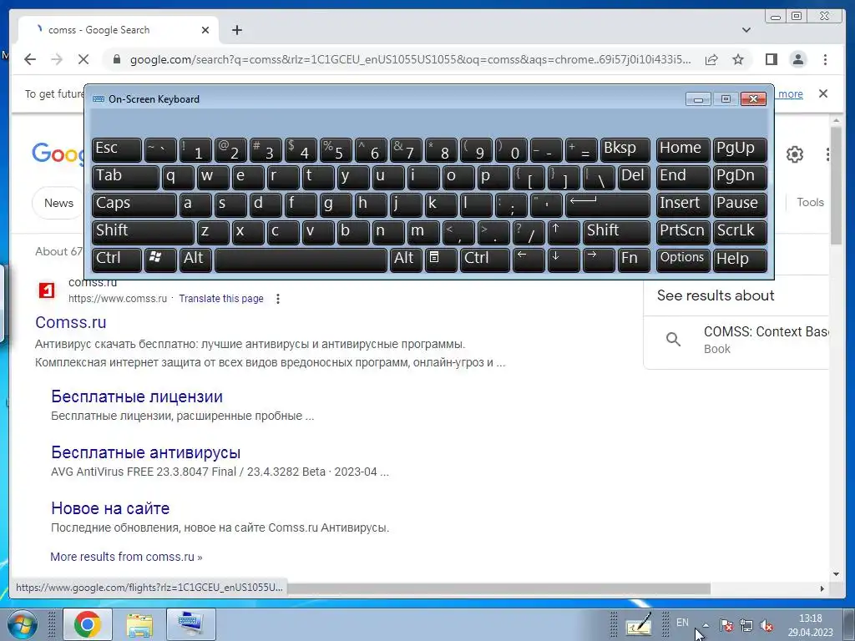Click the PrtScn key on keyboard
Viewport: 855px width, 641px height.
683,232
